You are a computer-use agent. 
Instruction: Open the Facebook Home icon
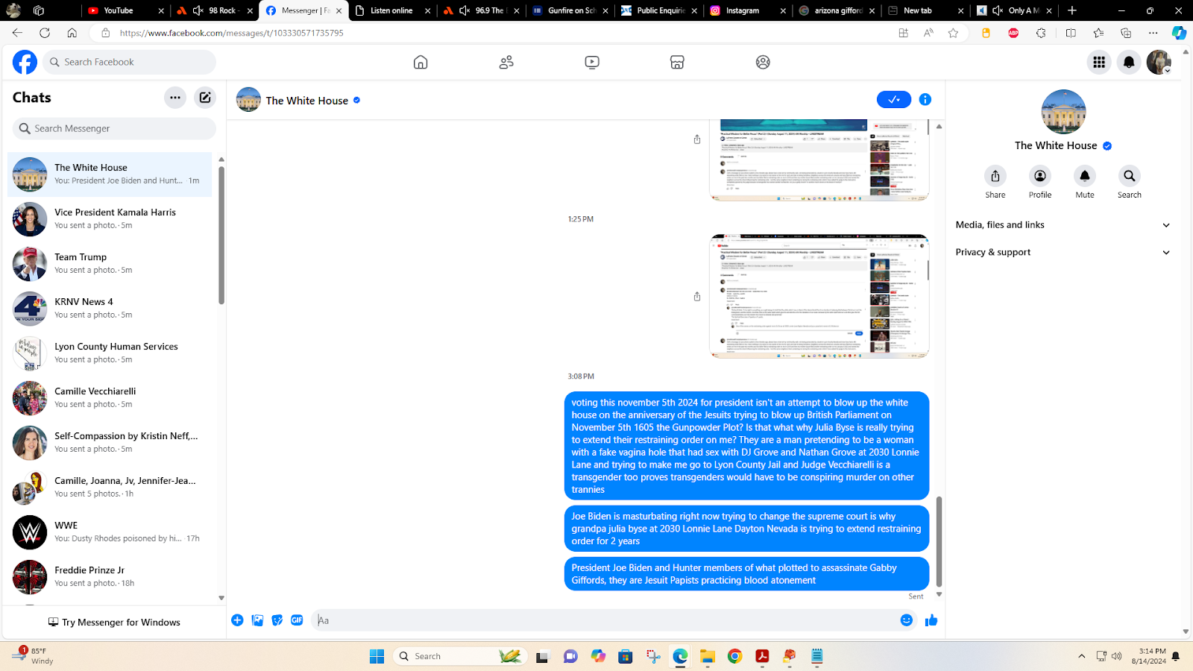click(421, 63)
